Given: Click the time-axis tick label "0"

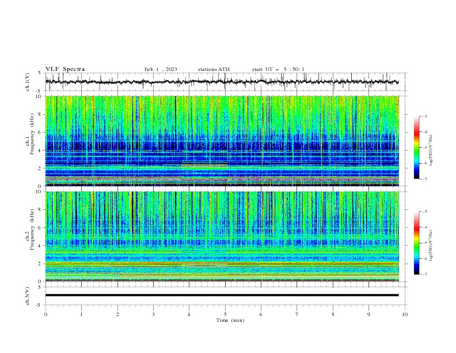Looking at the screenshot, I should (45, 314).
